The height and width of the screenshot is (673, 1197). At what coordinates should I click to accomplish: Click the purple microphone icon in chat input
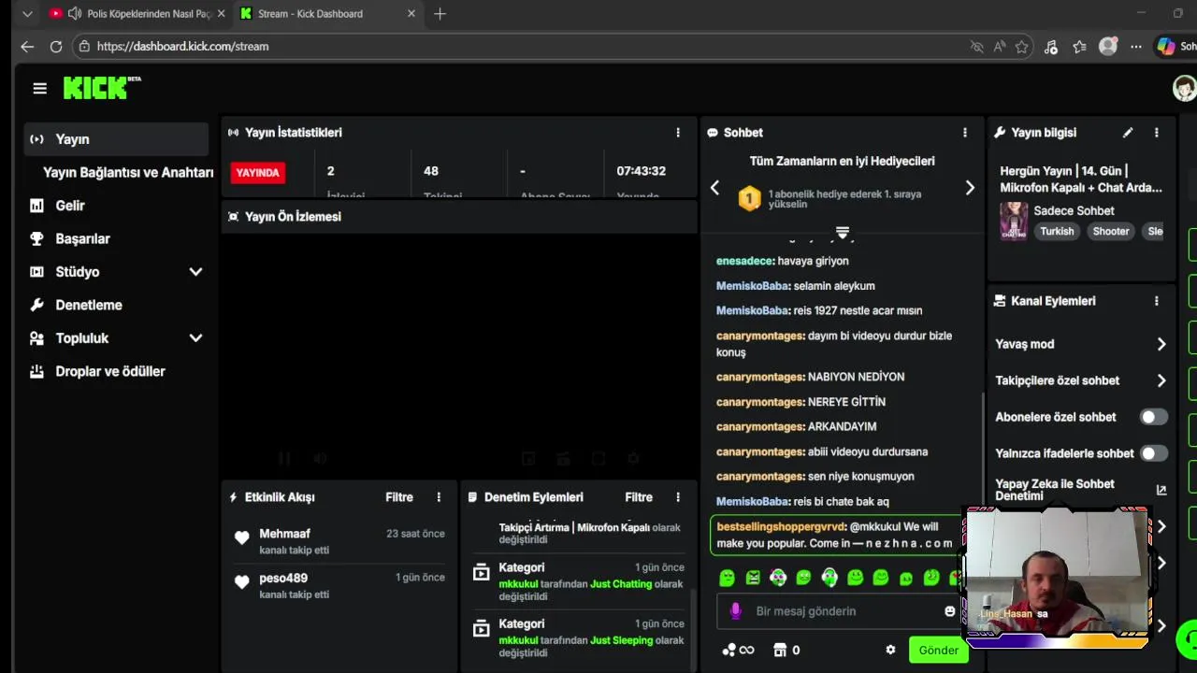[x=735, y=611]
